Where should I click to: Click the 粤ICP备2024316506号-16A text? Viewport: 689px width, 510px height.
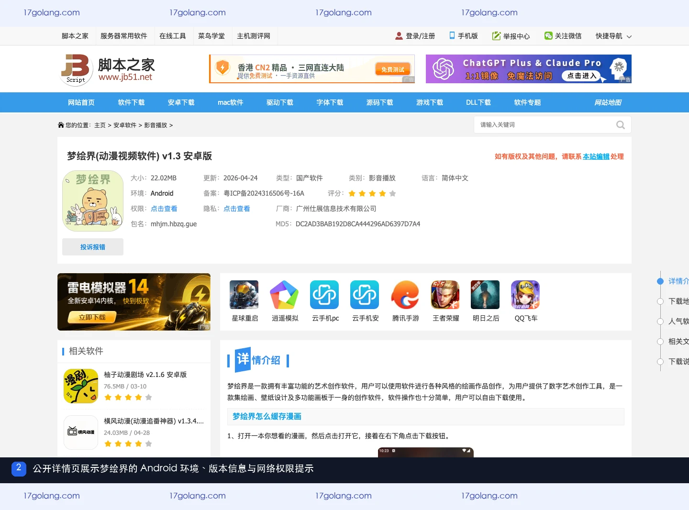[x=264, y=193]
